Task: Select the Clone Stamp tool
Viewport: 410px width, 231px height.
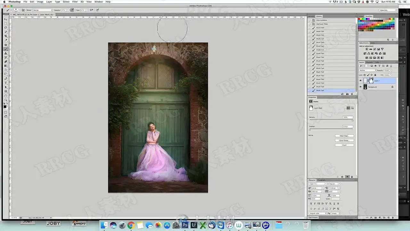Action: click(x=6, y=53)
